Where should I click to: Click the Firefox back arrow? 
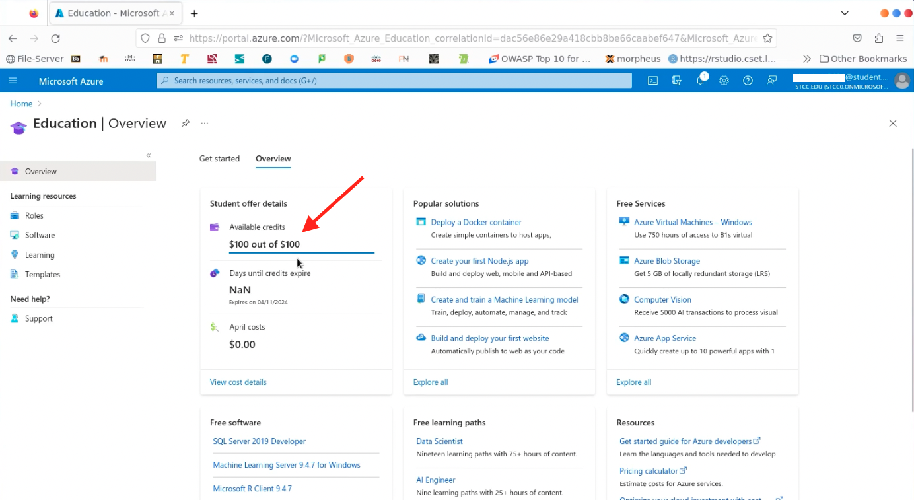tap(13, 38)
